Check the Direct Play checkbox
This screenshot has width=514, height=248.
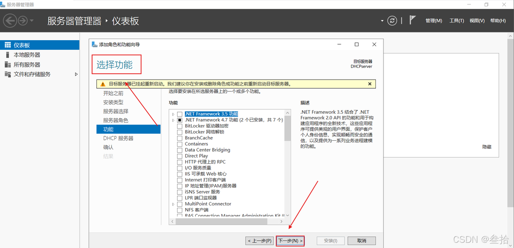click(x=179, y=156)
